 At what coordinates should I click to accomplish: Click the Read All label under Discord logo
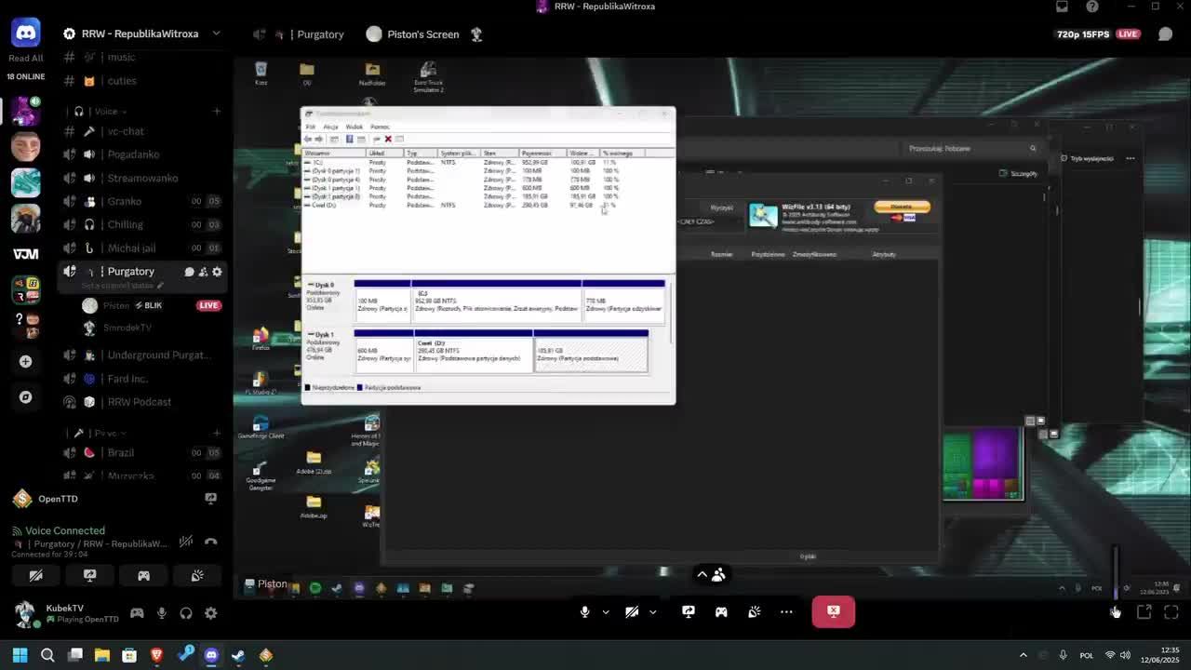[25, 58]
